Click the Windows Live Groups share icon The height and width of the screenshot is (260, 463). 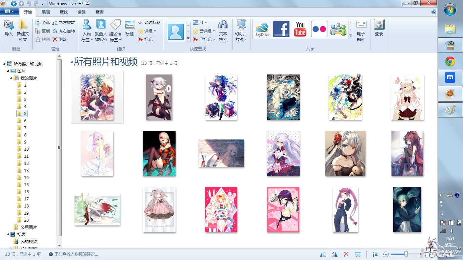(338, 29)
